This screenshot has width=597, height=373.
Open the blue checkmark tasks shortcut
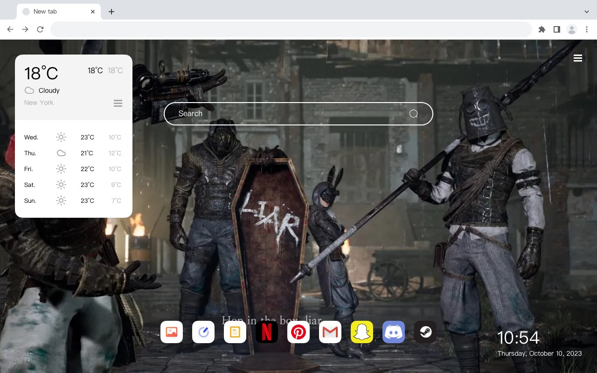pos(203,332)
